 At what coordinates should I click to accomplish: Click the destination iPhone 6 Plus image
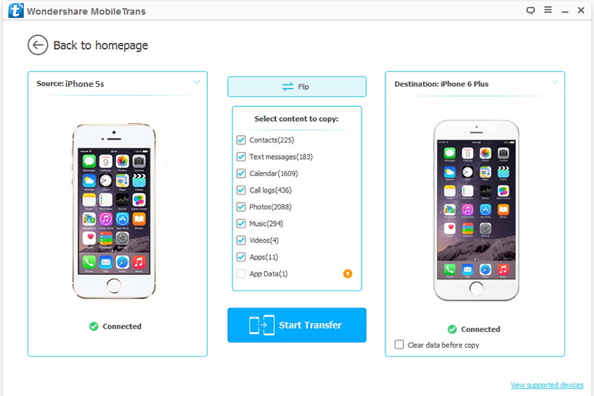click(x=476, y=210)
